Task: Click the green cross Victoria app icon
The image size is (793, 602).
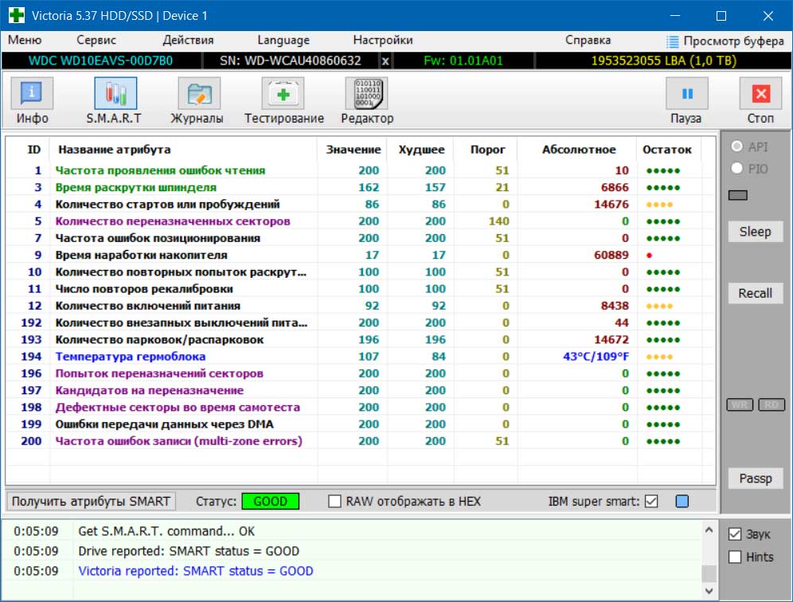Action: coord(16,15)
